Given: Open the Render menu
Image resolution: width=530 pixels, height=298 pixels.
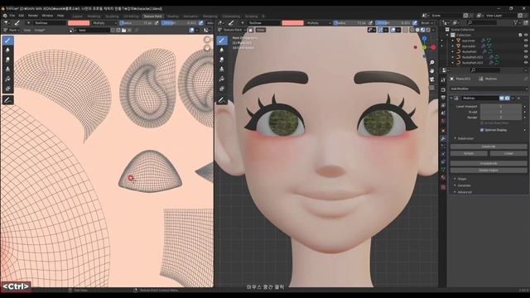Looking at the screenshot, I should tap(33, 16).
